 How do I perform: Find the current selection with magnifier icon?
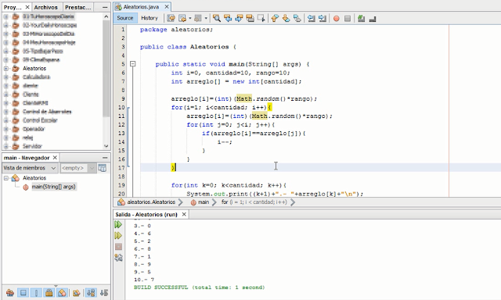(x=217, y=19)
